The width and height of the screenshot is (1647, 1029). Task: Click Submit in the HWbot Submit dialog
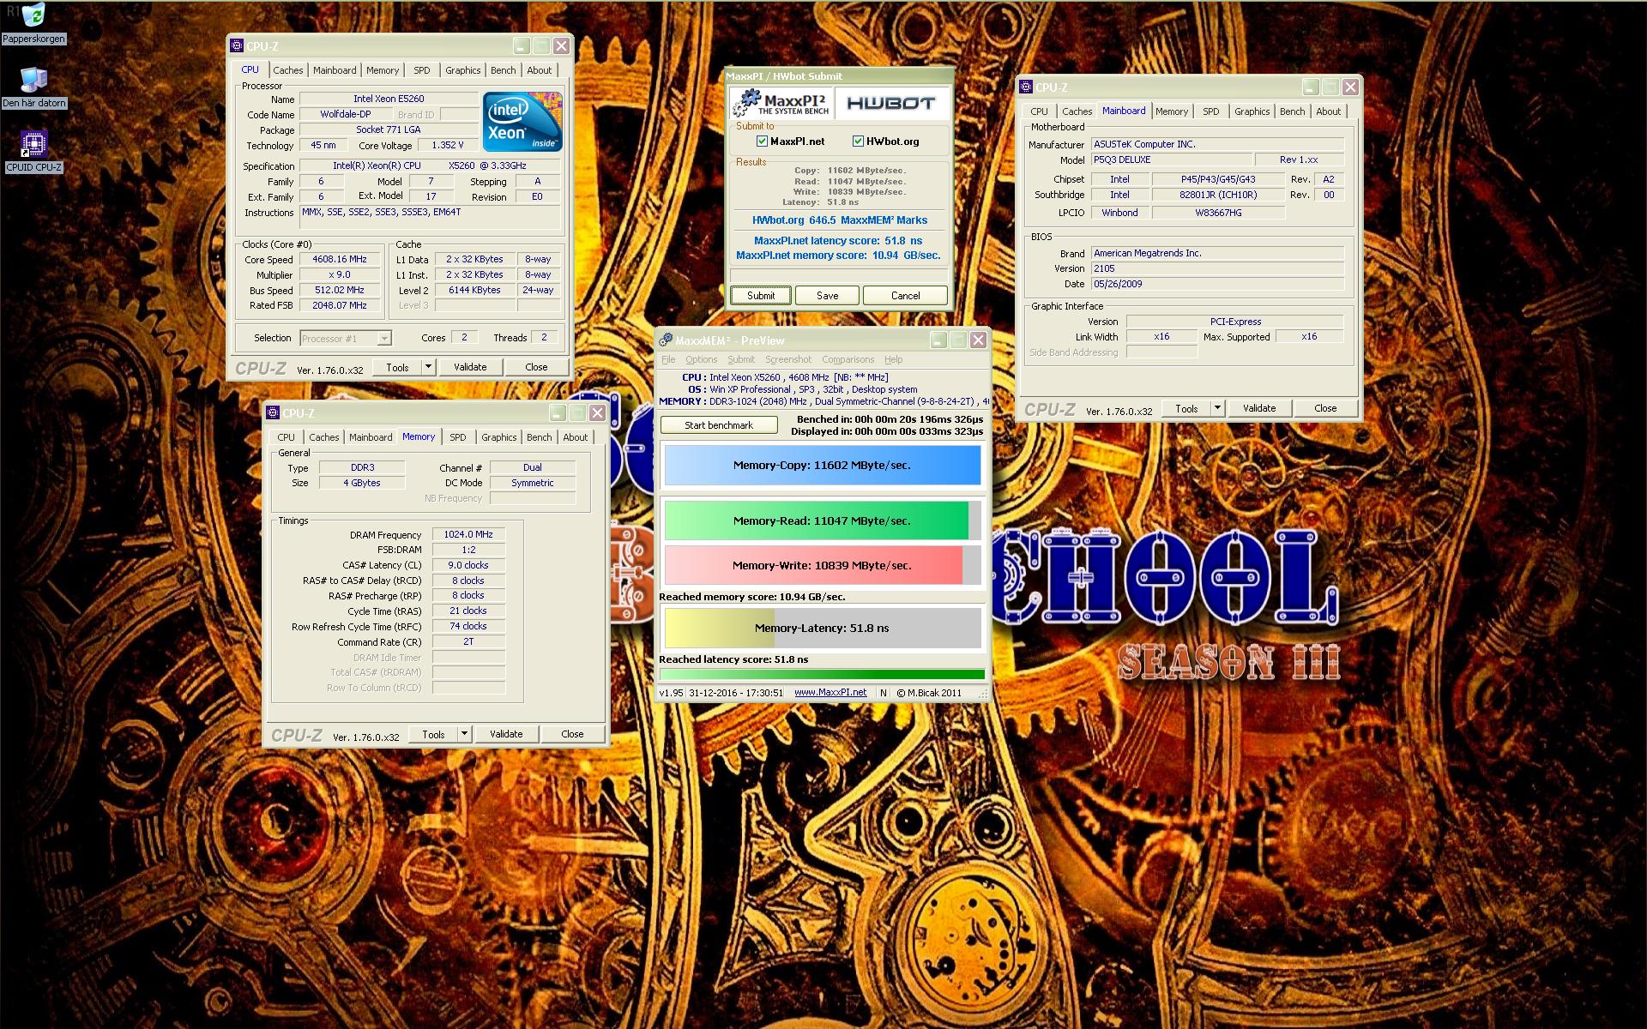click(x=761, y=296)
